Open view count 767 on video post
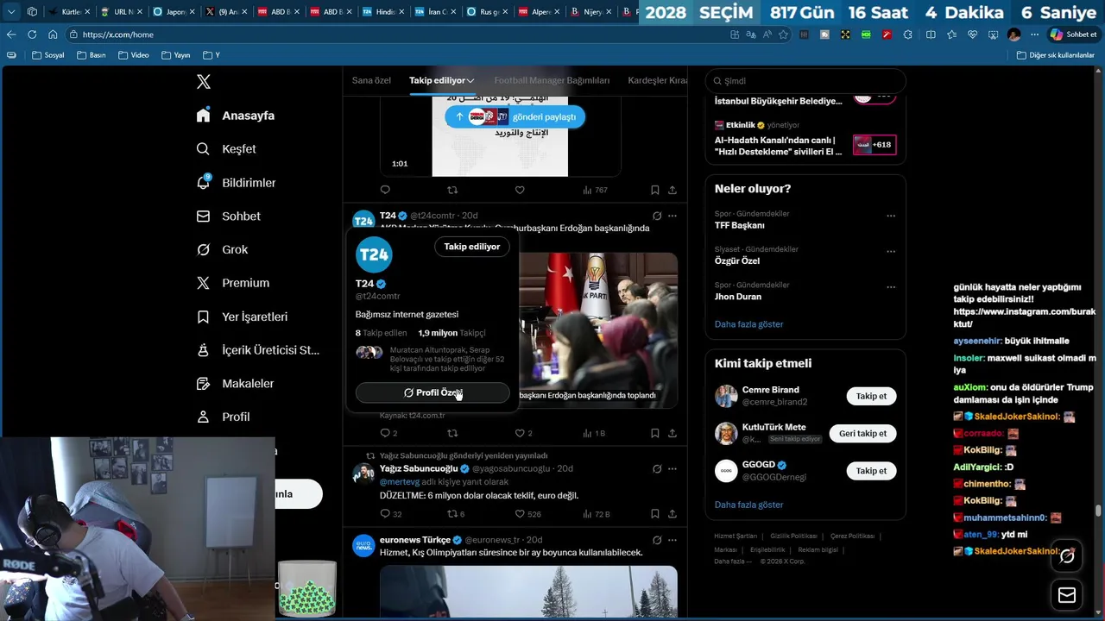This screenshot has width=1105, height=621. click(595, 190)
